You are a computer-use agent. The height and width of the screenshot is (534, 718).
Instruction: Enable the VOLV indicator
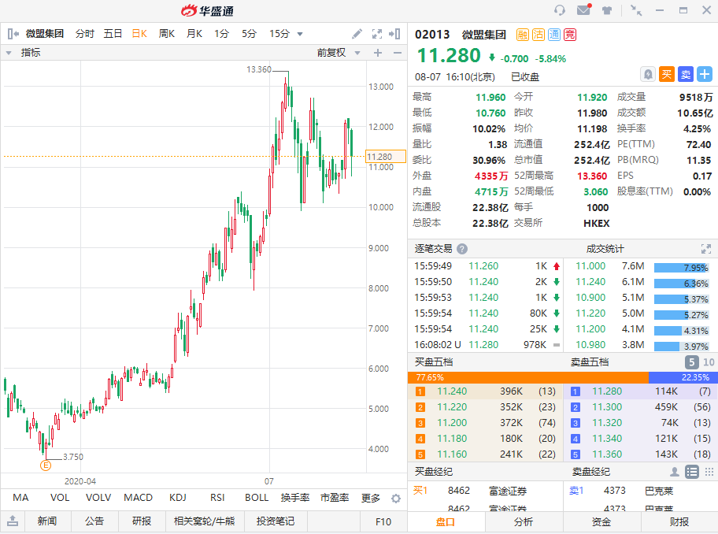coord(98,498)
